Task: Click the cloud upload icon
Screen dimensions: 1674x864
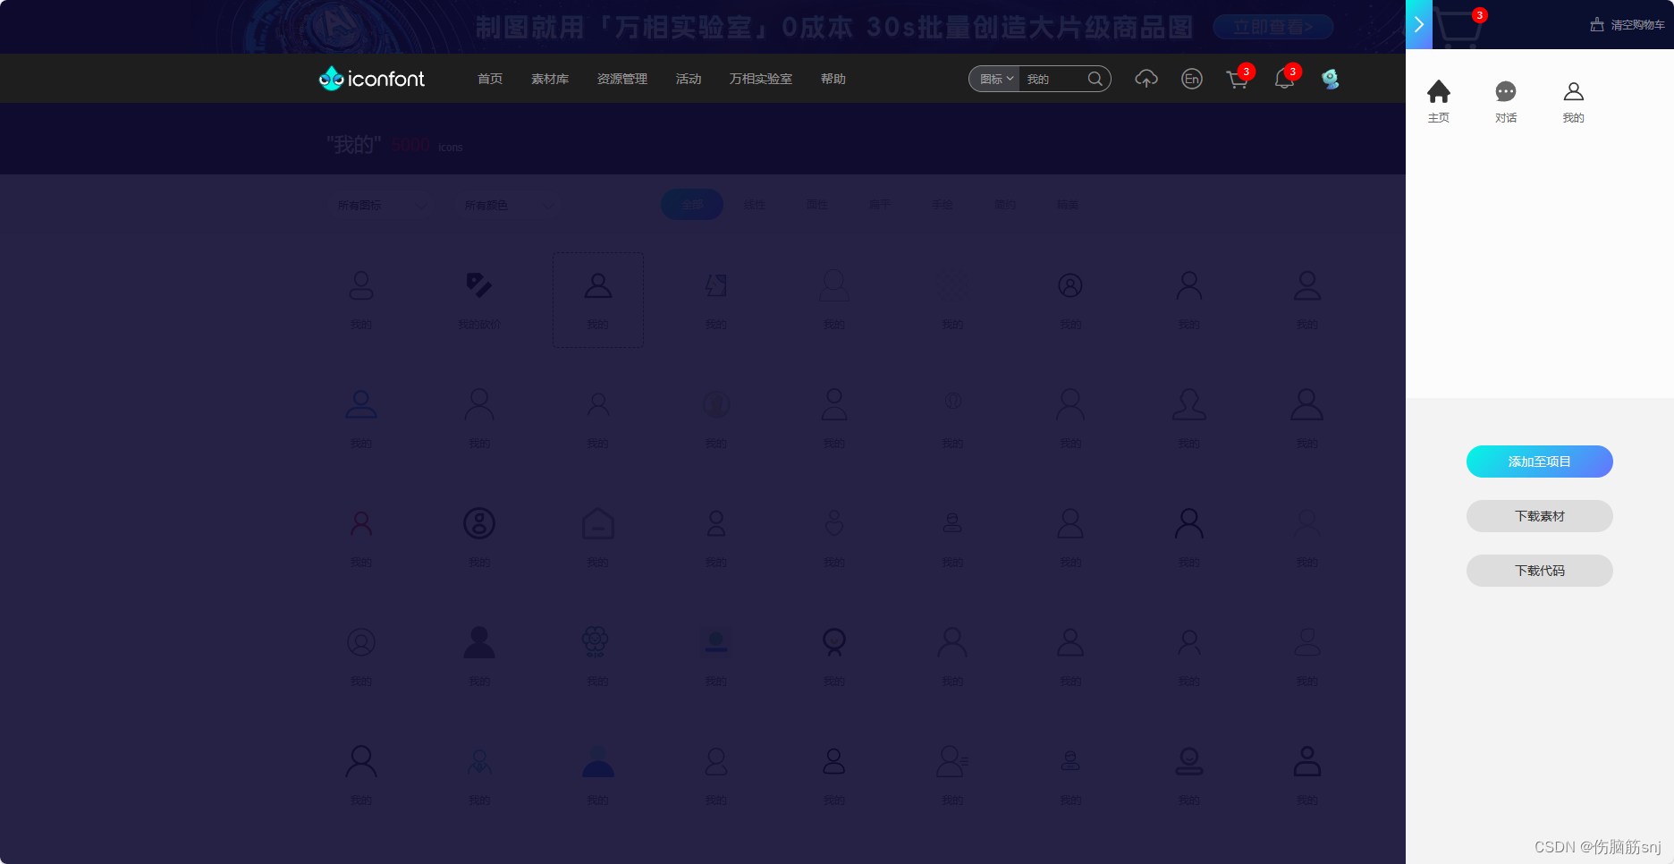Action: coord(1146,79)
